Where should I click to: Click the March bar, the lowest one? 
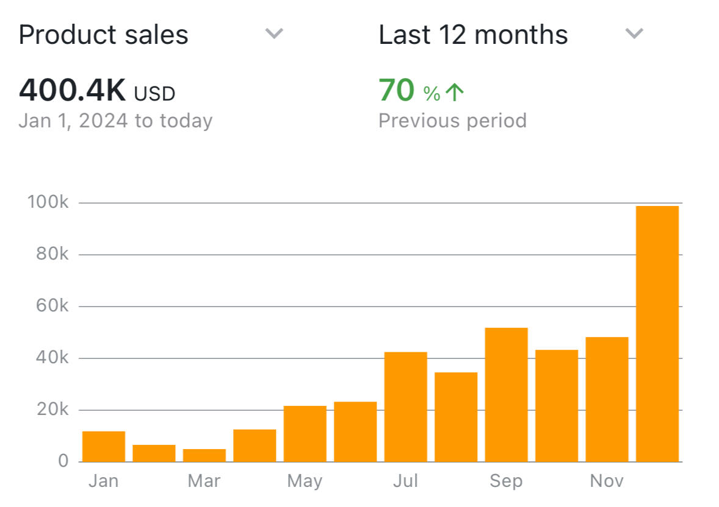tap(204, 455)
